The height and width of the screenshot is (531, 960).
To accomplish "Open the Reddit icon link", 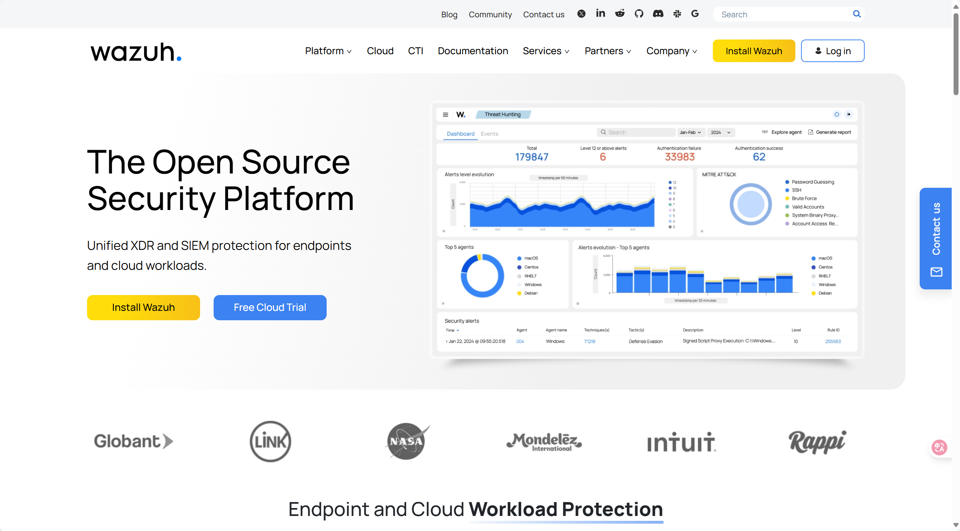I will pyautogui.click(x=620, y=14).
